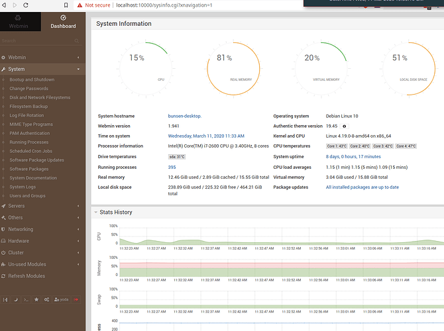Log out using the red exit icon
The height and width of the screenshot is (331, 444).
[76, 300]
